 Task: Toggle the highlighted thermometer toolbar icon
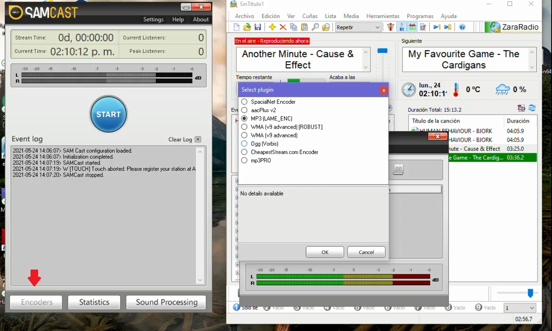pos(401,27)
